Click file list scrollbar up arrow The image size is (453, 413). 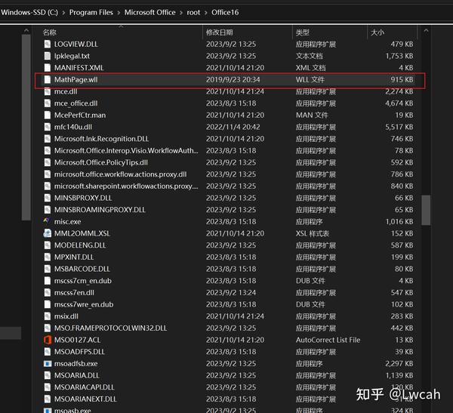(426, 30)
